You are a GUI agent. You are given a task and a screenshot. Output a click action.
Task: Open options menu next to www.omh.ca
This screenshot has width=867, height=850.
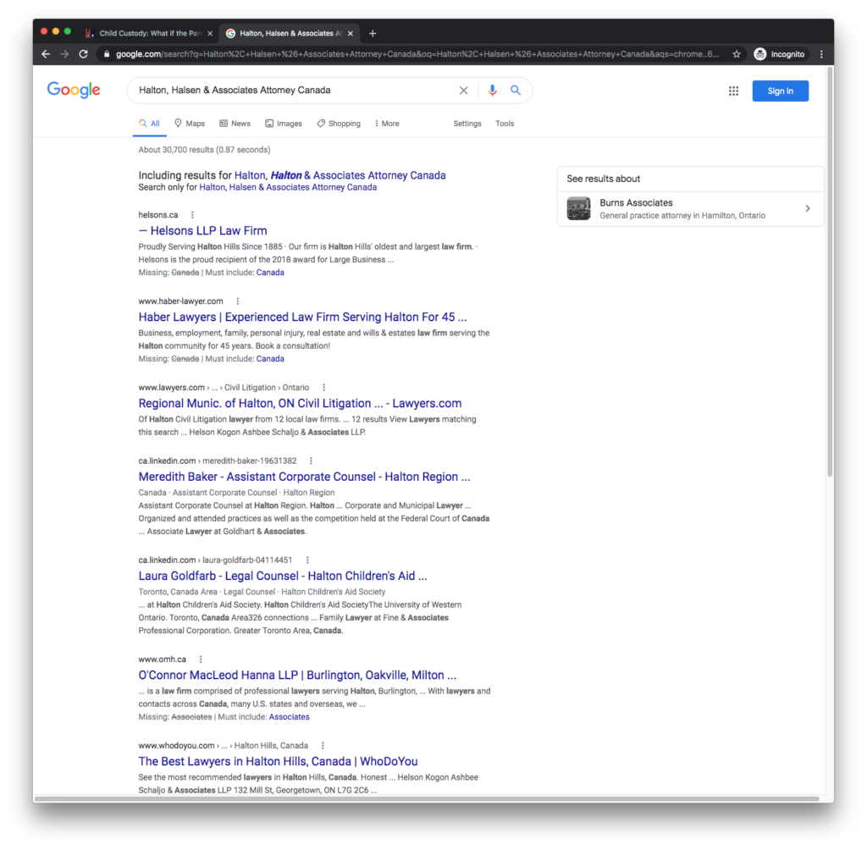pyautogui.click(x=201, y=660)
